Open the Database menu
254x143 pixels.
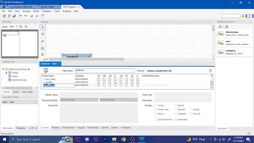46,11
